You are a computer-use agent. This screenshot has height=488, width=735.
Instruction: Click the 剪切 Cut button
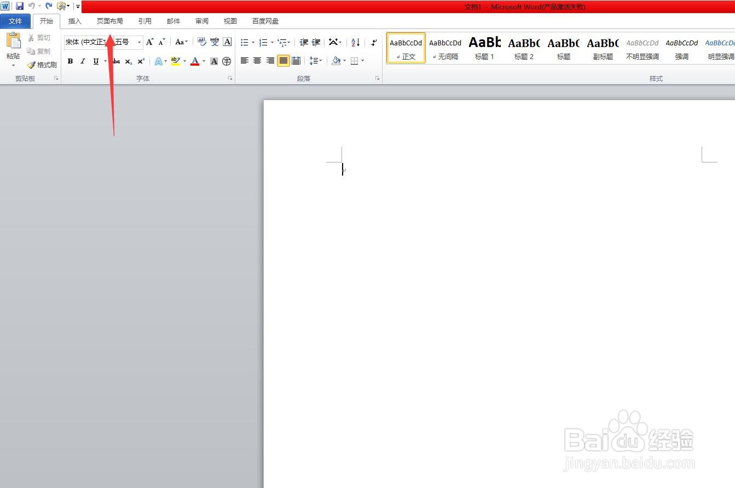pos(39,38)
